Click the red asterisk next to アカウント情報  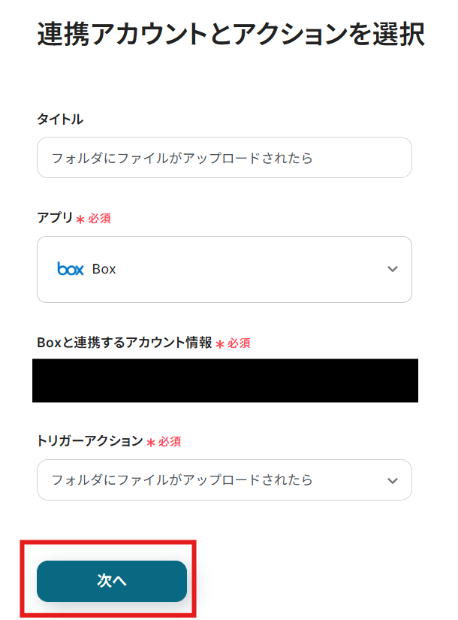pyautogui.click(x=220, y=344)
